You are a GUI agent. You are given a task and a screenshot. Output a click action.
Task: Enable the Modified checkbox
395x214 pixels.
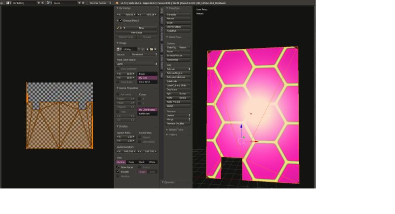pyautogui.click(x=118, y=176)
